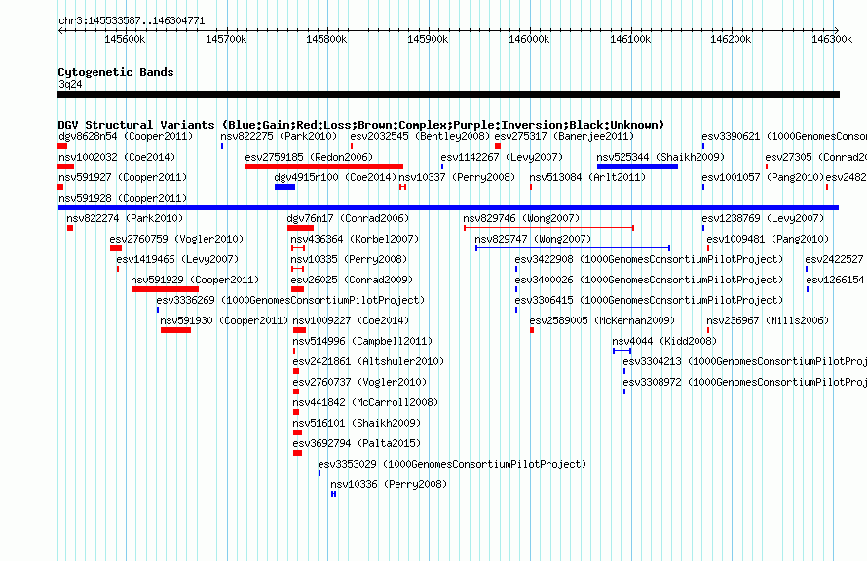867x561 pixels.
Task: Open nsv10337 (Perry2008) variant
Action: (x=457, y=177)
